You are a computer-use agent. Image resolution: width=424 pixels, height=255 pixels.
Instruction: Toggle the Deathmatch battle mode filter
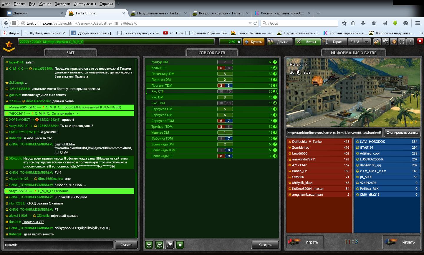149,244
